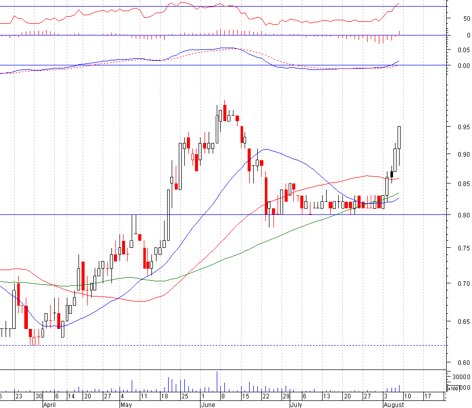
Task: Select the 3 date label above August
Action: tap(385, 396)
